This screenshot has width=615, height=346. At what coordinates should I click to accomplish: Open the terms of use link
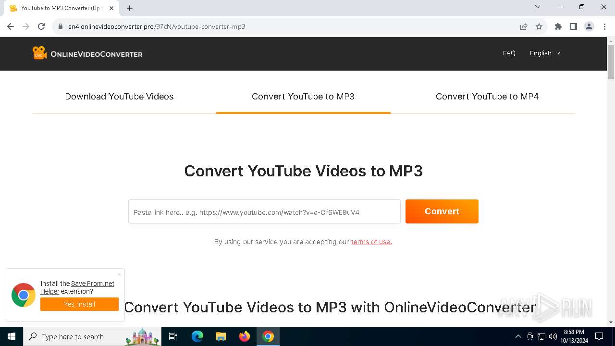click(x=371, y=242)
